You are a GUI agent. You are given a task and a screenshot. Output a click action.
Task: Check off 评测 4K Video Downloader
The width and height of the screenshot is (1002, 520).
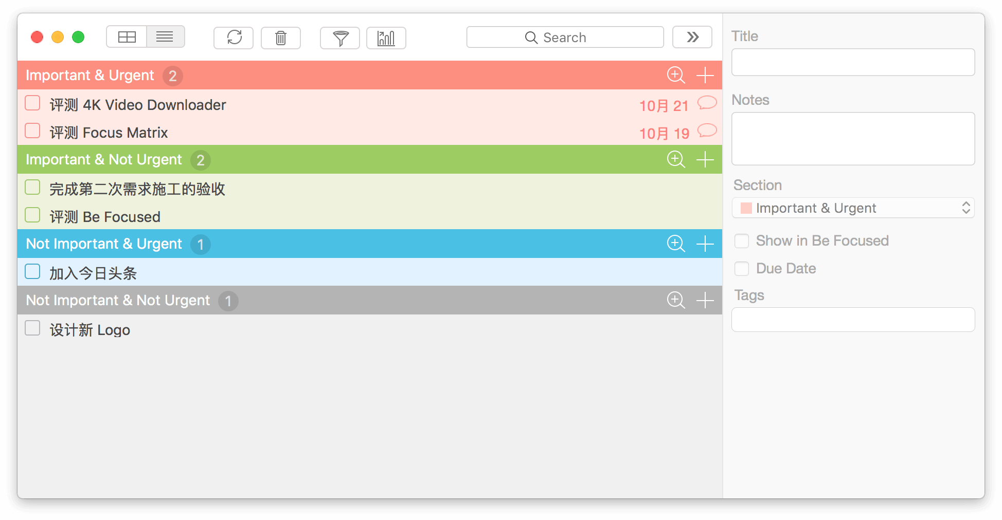[32, 103]
